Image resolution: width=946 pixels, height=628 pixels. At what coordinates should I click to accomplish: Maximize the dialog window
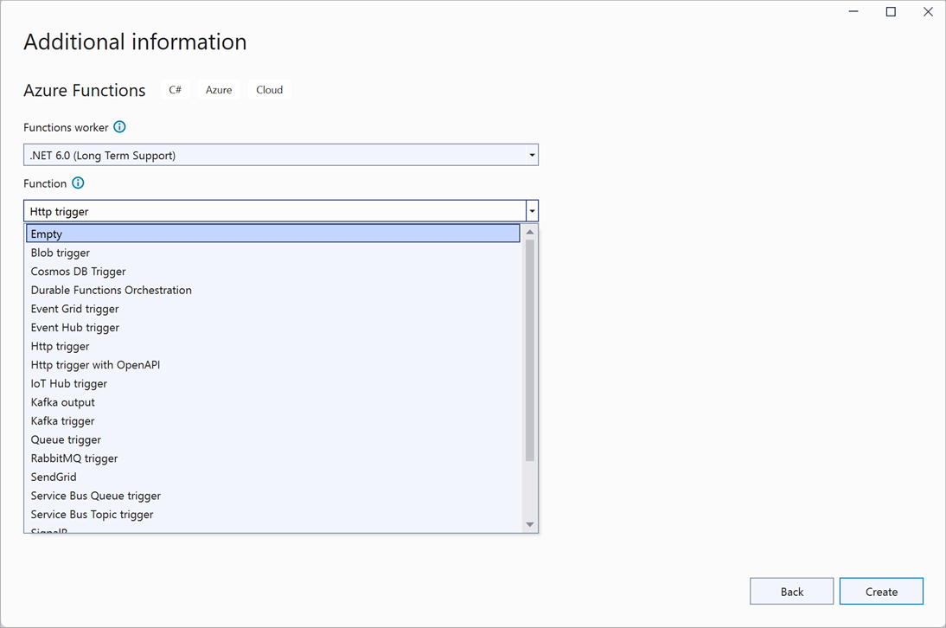click(x=891, y=12)
